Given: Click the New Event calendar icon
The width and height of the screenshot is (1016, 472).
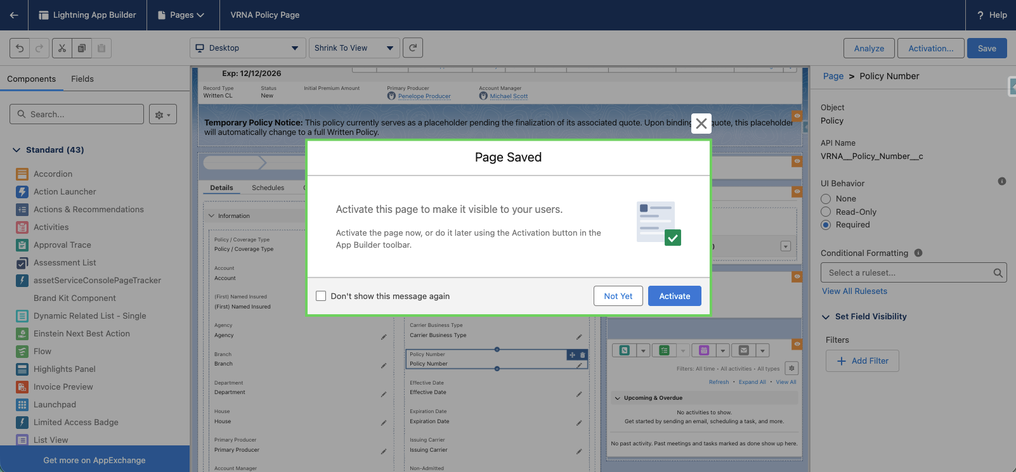Looking at the screenshot, I should pyautogui.click(x=704, y=350).
